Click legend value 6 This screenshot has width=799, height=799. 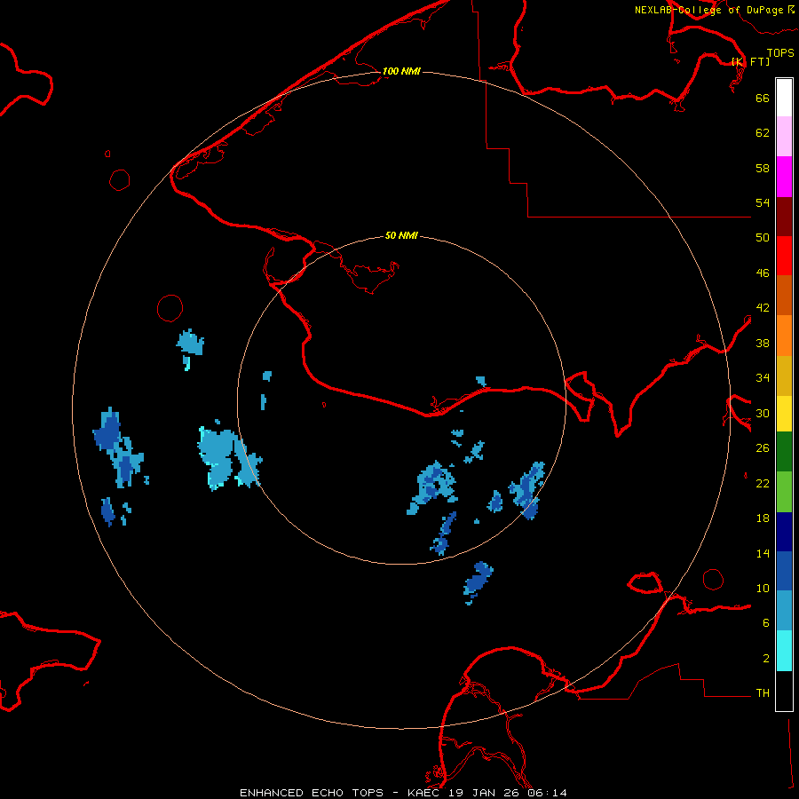coord(766,623)
